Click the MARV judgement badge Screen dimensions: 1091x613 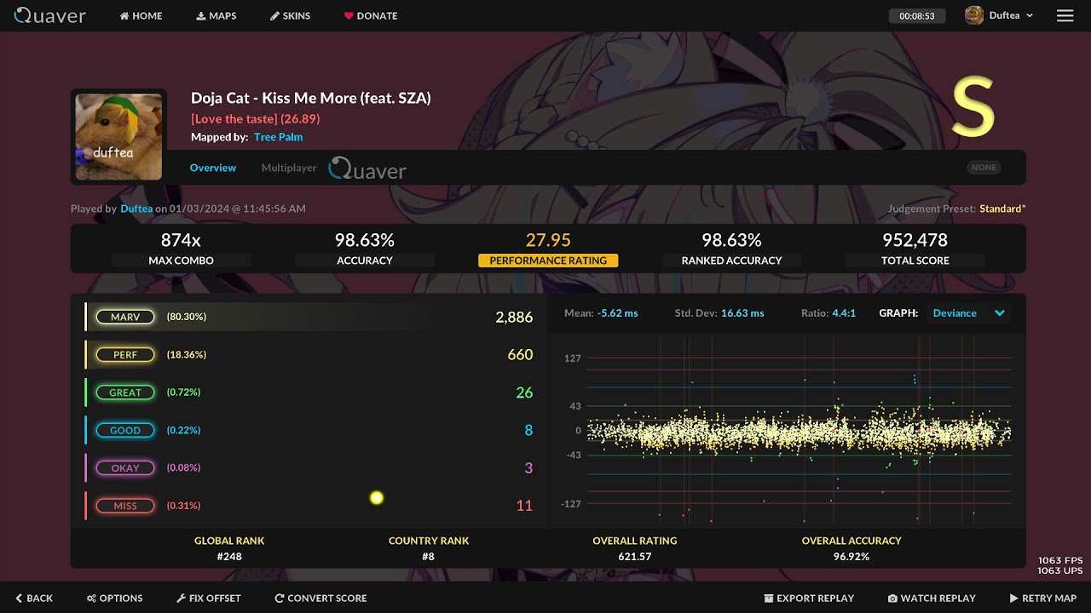point(125,317)
